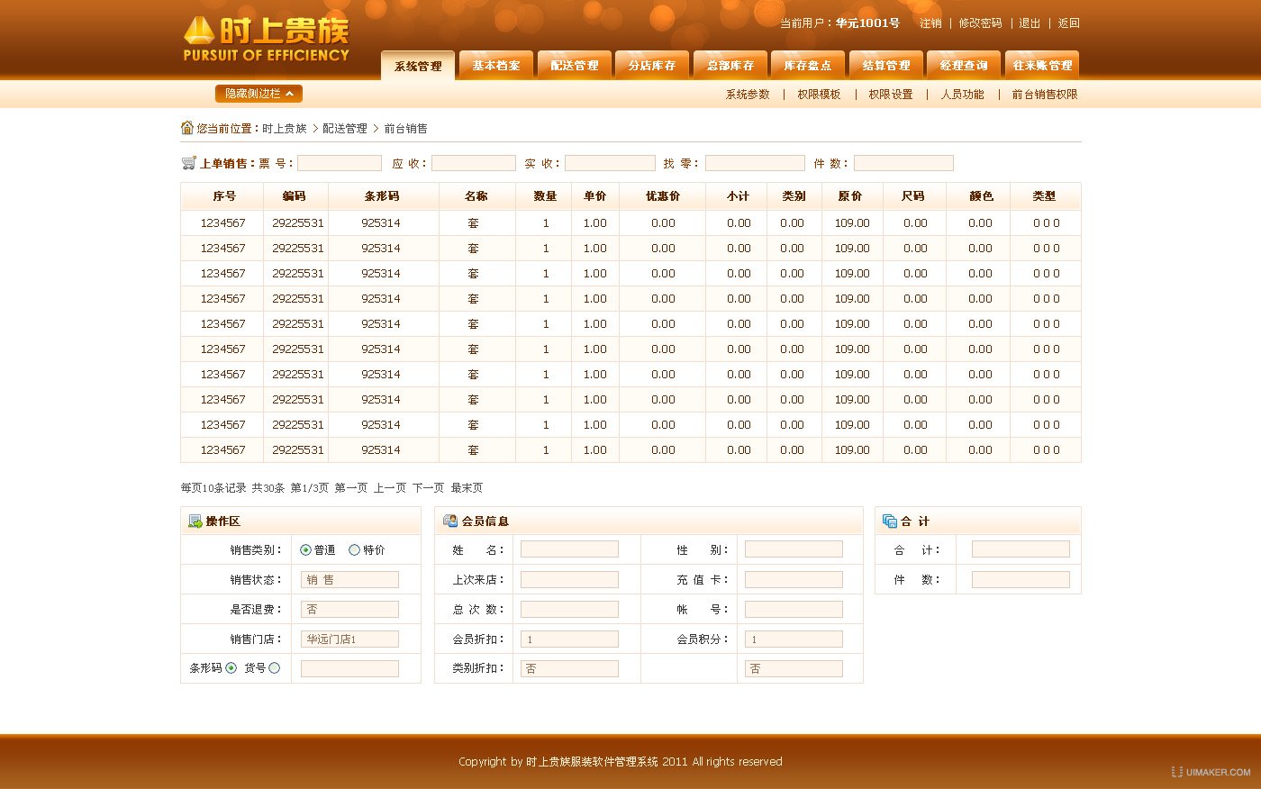Switch to the 结算管理 tab
The image size is (1261, 789).
click(x=886, y=65)
